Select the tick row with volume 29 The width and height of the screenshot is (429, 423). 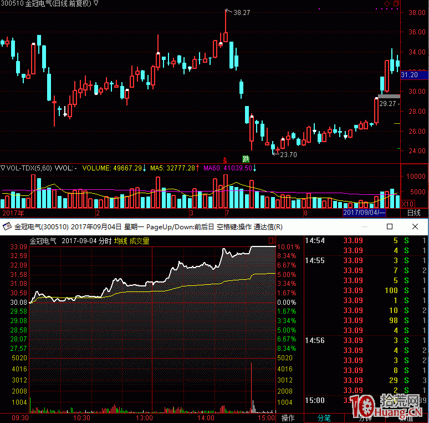(366, 380)
